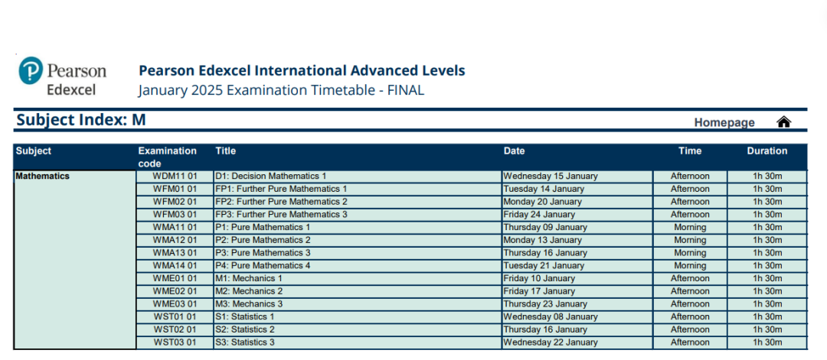827x360 pixels.
Task: Select the M2: Mechanics 2 title cell
Action: pyautogui.click(x=249, y=291)
